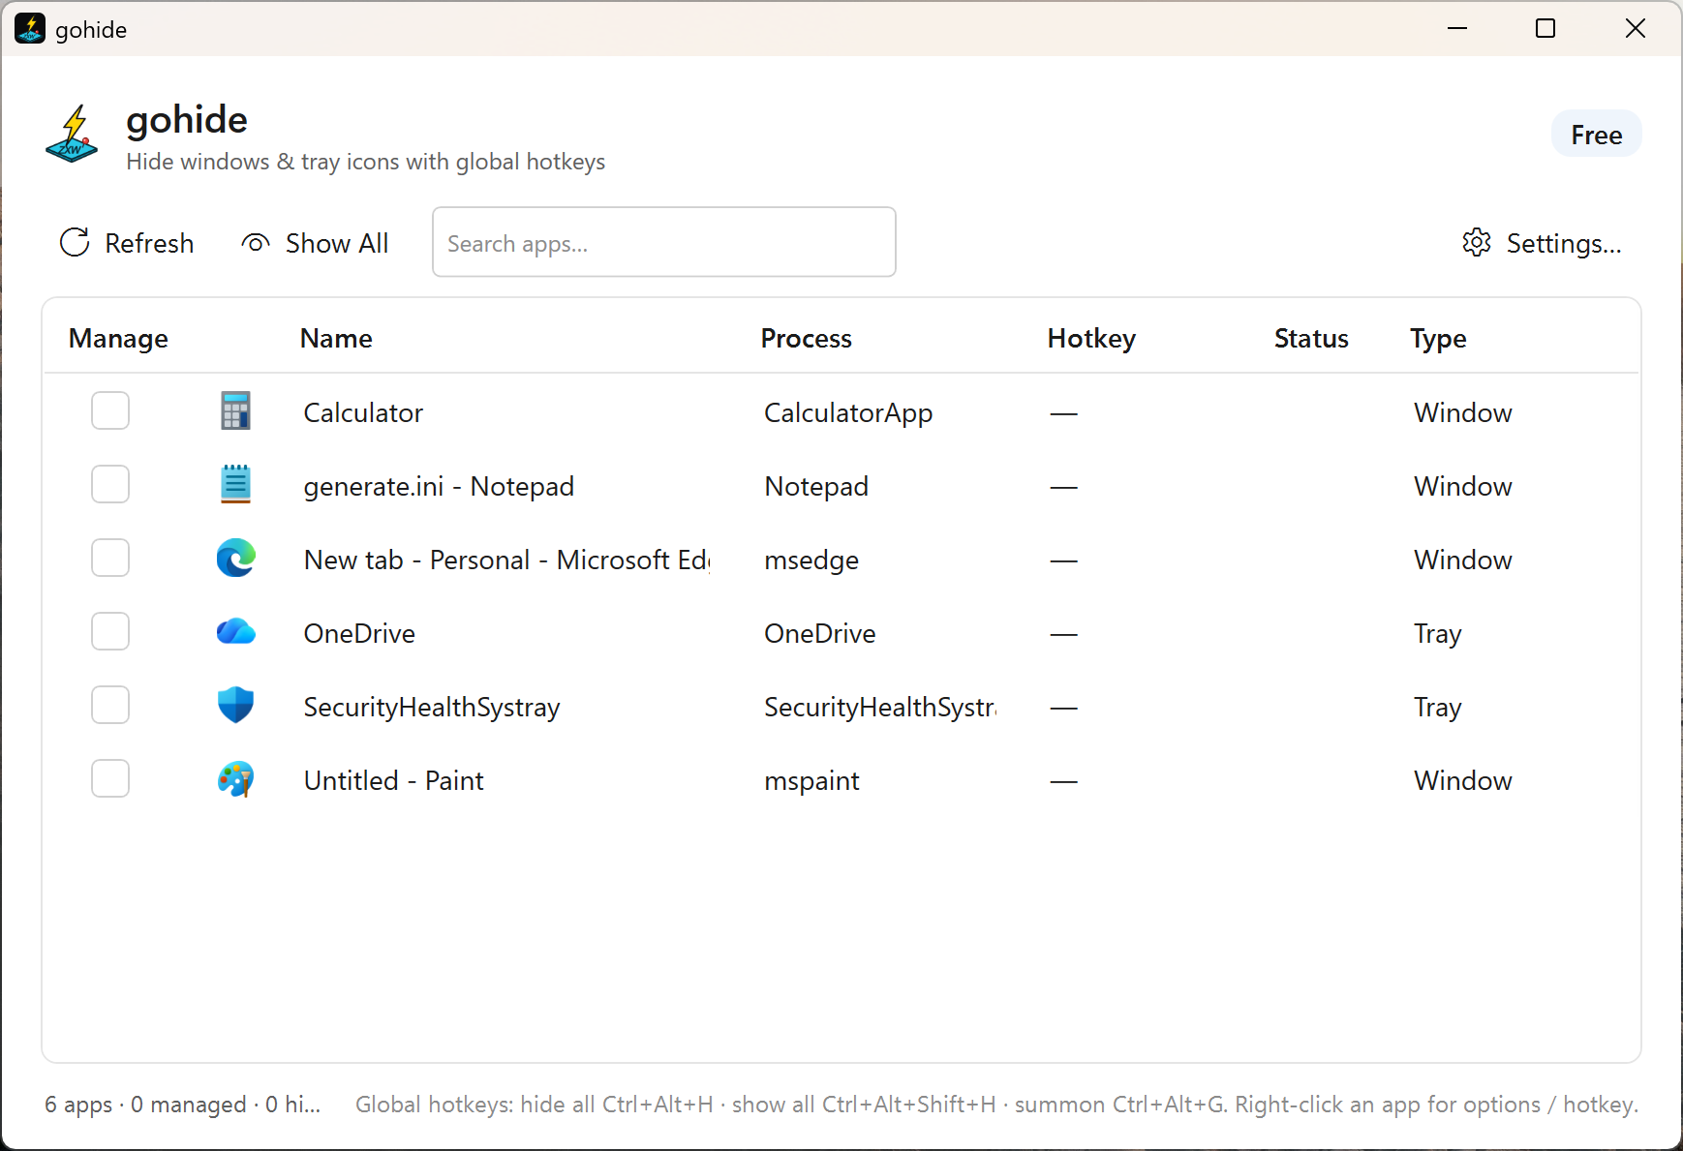Check the Manage box for SecurityHealthSystray
Image resolution: width=1683 pixels, height=1151 pixels.
pos(110,705)
